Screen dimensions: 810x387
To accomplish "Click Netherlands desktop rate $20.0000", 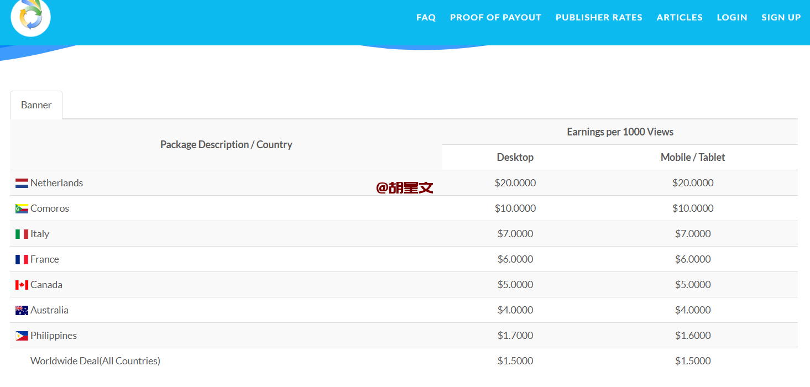I will (x=515, y=183).
